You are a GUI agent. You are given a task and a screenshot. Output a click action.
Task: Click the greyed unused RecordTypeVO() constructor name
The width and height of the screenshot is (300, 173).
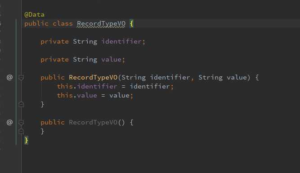(x=93, y=122)
